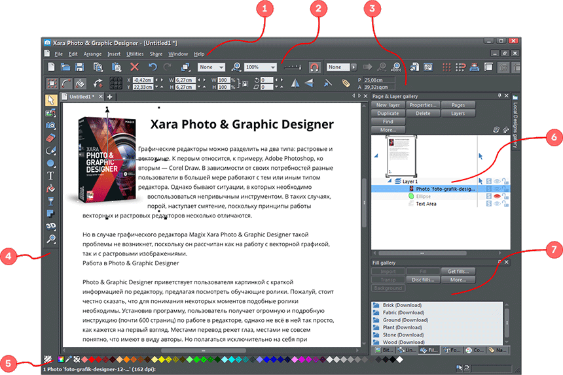Click the Paste clipboard icon
The height and width of the screenshot is (375, 563).
117,67
